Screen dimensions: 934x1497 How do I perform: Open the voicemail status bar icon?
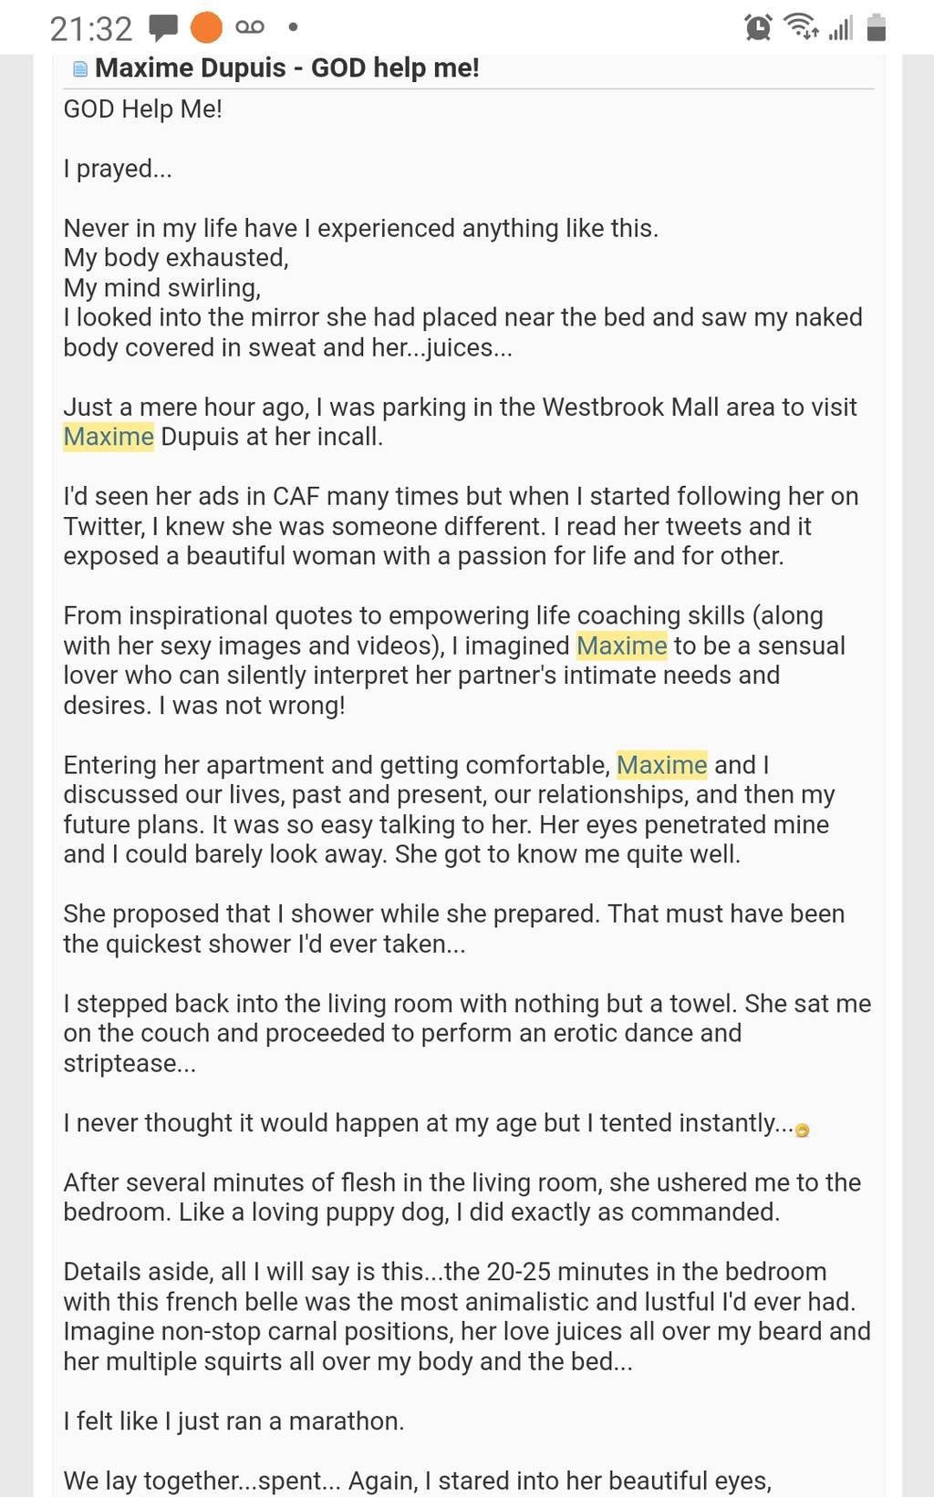click(250, 27)
